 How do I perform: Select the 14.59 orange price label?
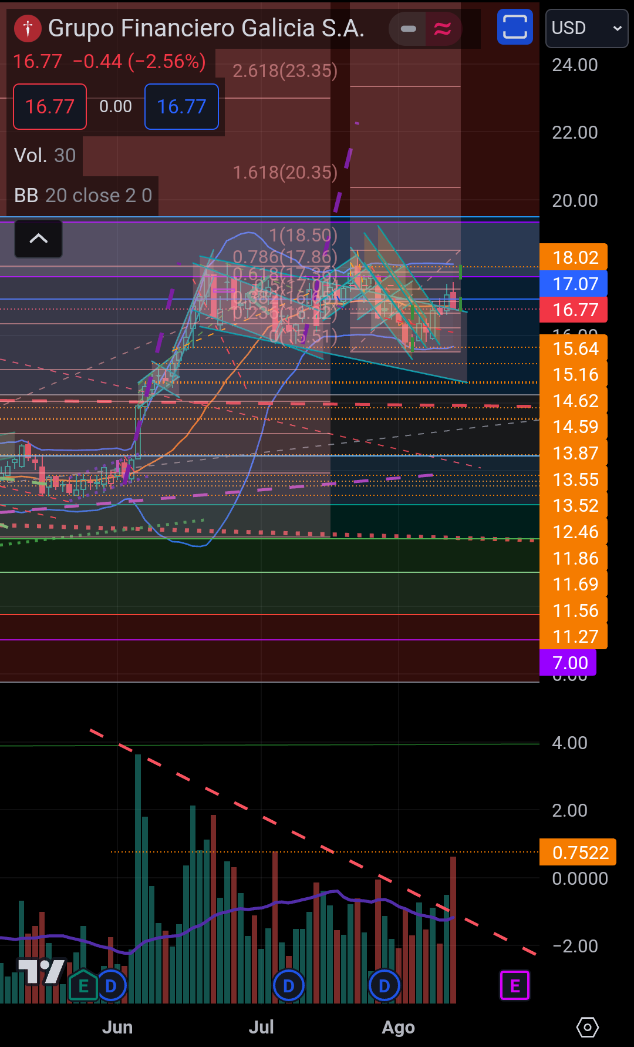pyautogui.click(x=574, y=427)
